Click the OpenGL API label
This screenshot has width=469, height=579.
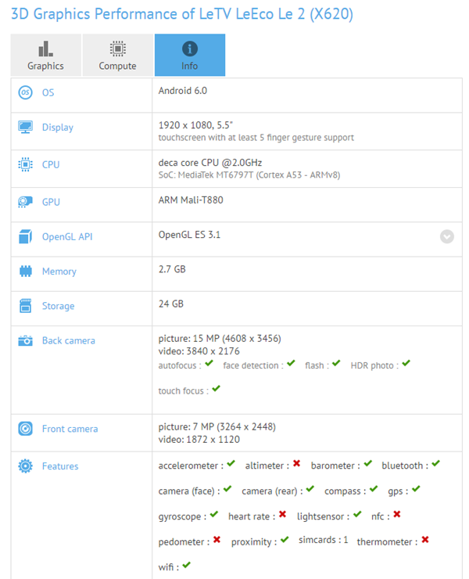67,237
